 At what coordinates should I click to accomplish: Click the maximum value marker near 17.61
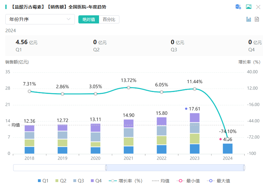[x=186, y=109]
